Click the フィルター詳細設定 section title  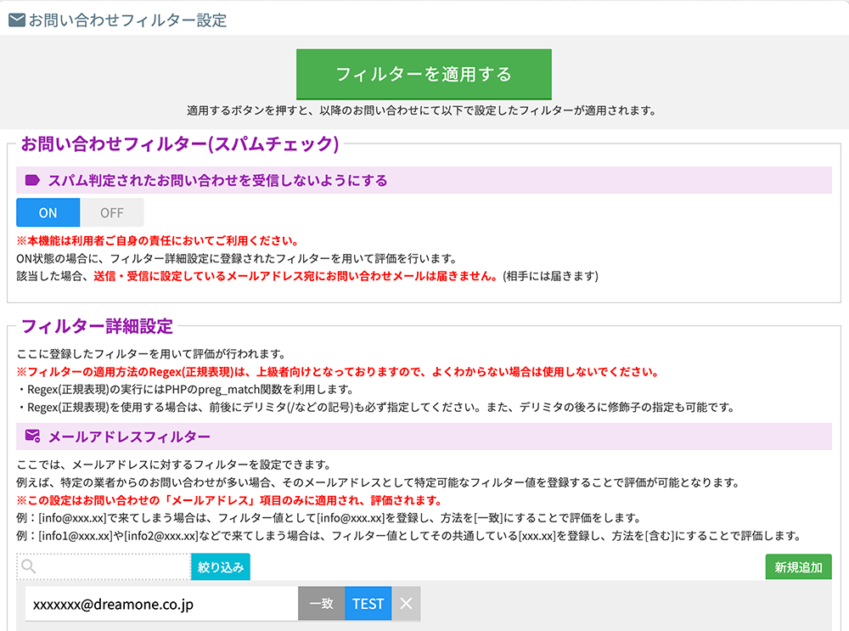(x=97, y=326)
